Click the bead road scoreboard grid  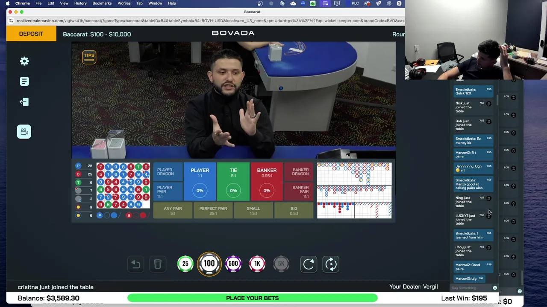(x=123, y=185)
